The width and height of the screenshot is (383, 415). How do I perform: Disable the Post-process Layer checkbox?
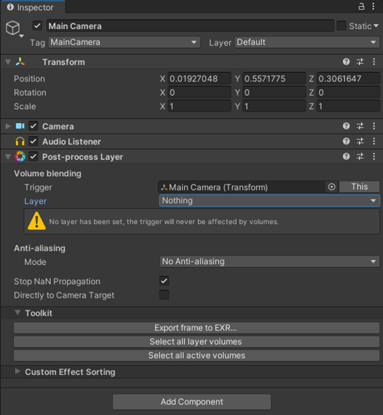33,156
